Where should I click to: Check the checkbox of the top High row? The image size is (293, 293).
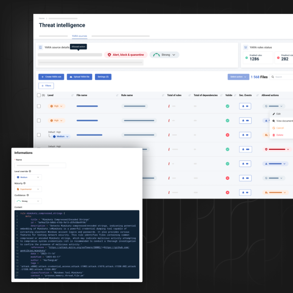coord(39,106)
